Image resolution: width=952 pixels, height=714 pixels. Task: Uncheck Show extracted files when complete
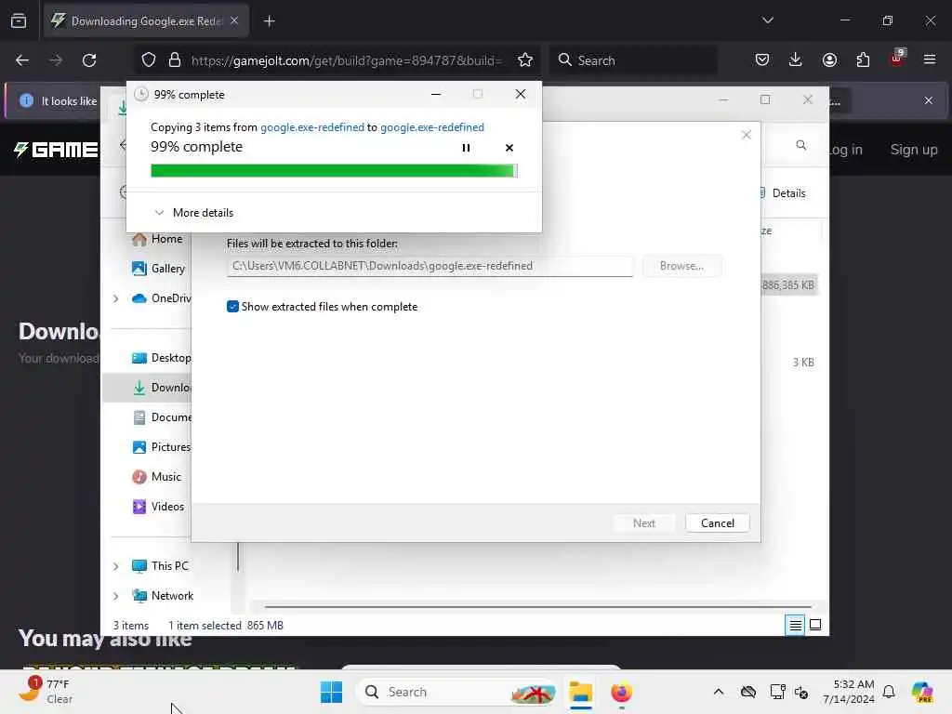click(x=232, y=307)
